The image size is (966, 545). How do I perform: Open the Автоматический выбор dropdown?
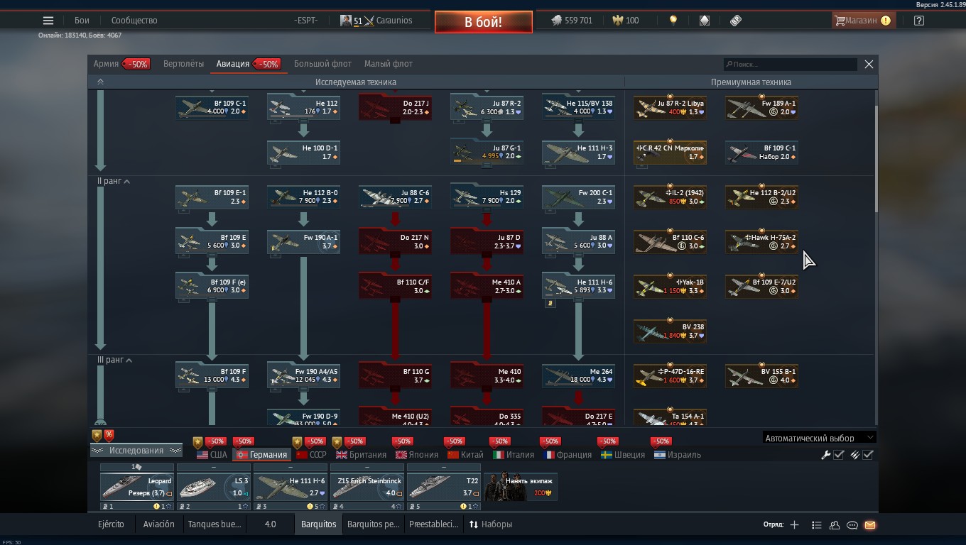pos(819,438)
